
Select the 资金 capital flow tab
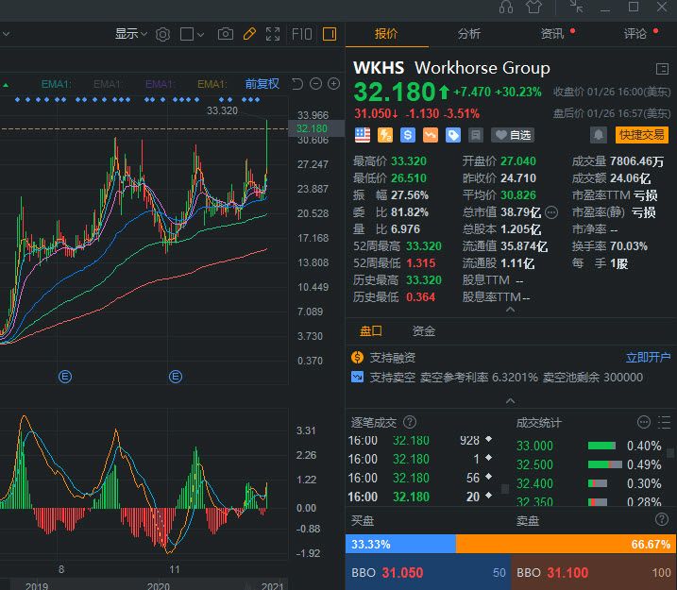[424, 331]
